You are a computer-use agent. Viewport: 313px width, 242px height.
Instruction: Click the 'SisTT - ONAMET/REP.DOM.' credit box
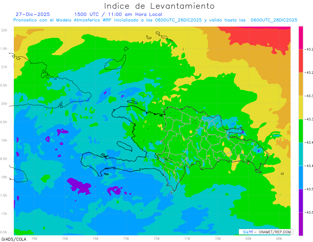click(x=266, y=232)
